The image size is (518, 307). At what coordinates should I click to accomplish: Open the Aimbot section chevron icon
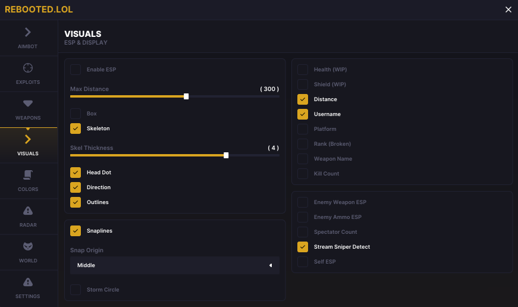pos(28,32)
